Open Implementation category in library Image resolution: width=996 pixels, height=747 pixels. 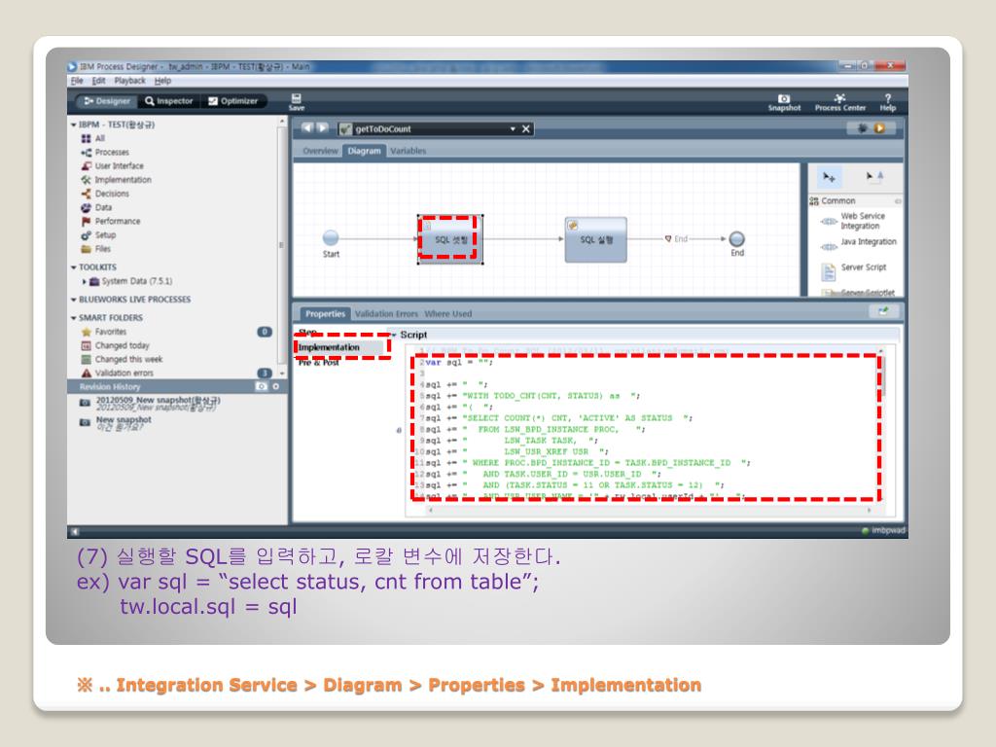(116, 180)
